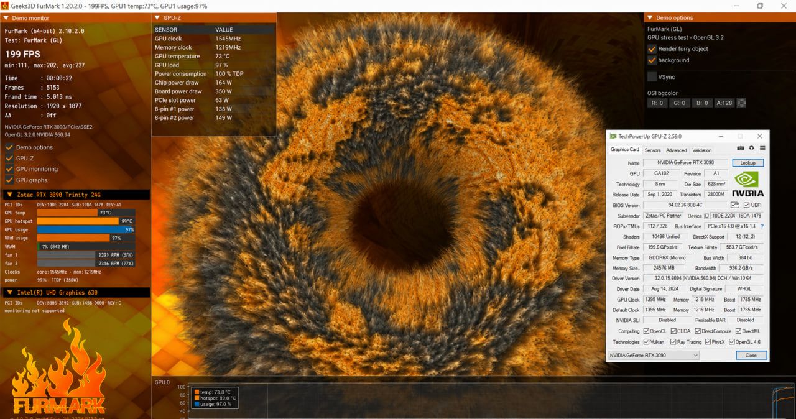Viewport: 796px width, 419px height.
Task: Click the Board power draw 350 W row
Action: pyautogui.click(x=213, y=91)
